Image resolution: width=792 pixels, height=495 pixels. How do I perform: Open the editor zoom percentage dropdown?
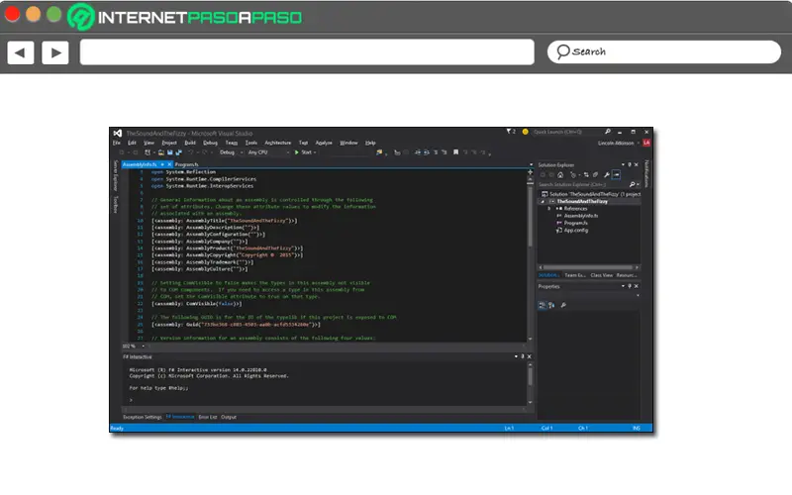point(143,346)
